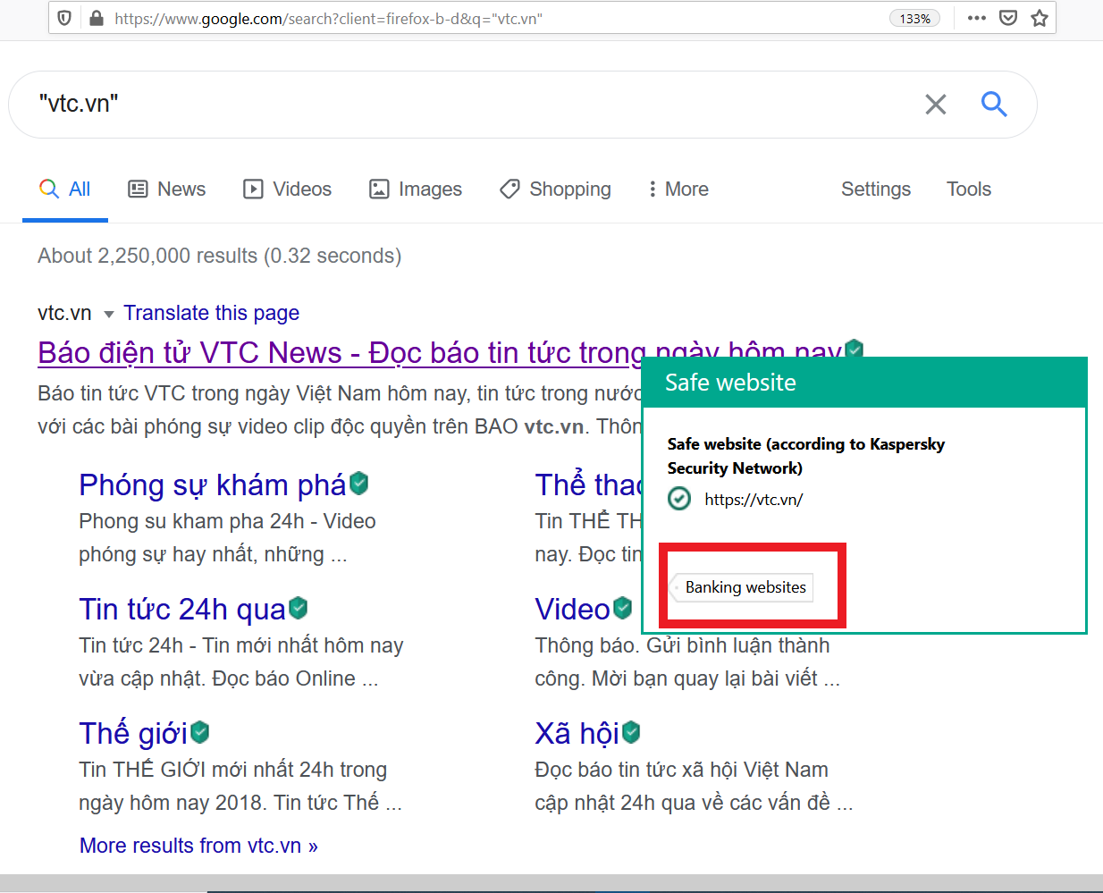Click the tracking protection shield icon
The height and width of the screenshot is (893, 1103).
[x=64, y=18]
